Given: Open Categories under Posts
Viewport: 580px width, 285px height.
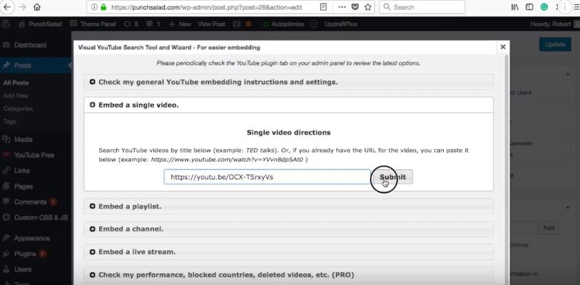Looking at the screenshot, I should (18, 109).
